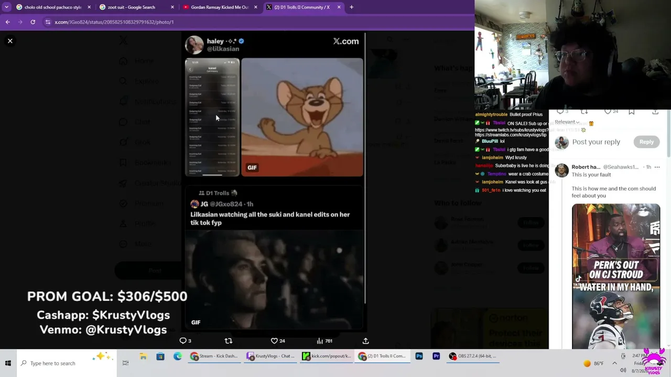Open Task View on the taskbar
The height and width of the screenshot is (377, 671).
pyautogui.click(x=125, y=363)
